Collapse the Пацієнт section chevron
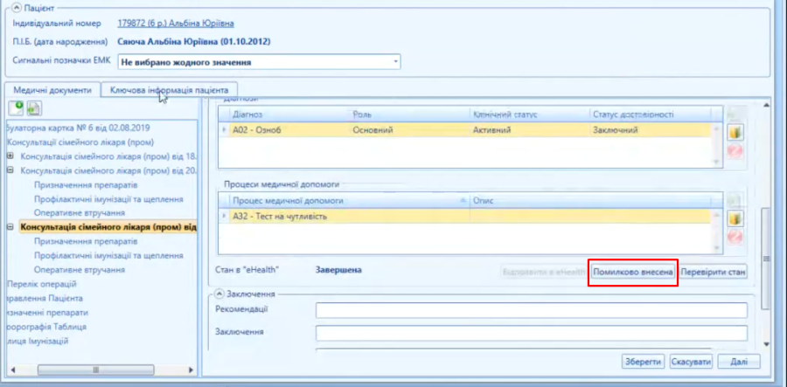 click(x=17, y=8)
